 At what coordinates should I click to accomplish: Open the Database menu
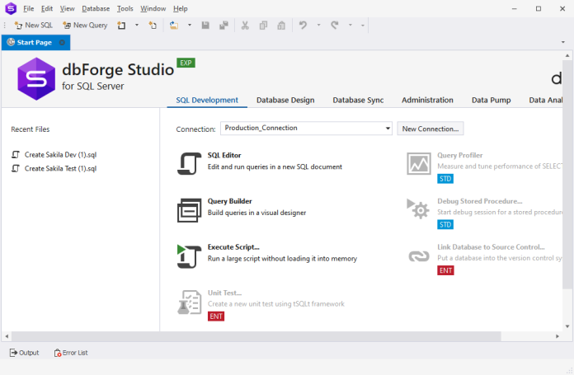[96, 8]
